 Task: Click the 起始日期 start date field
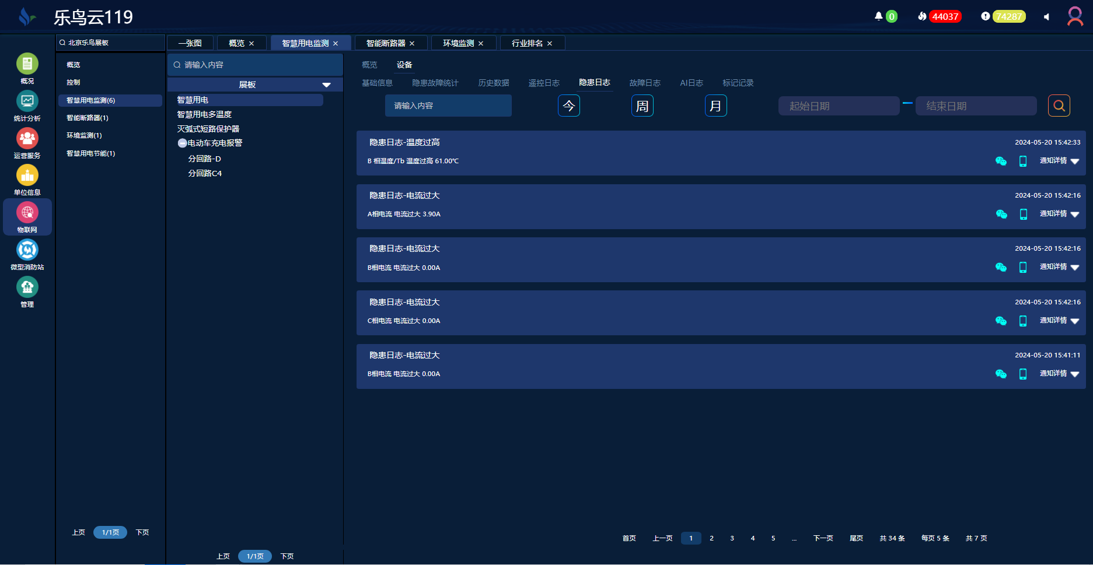(839, 106)
